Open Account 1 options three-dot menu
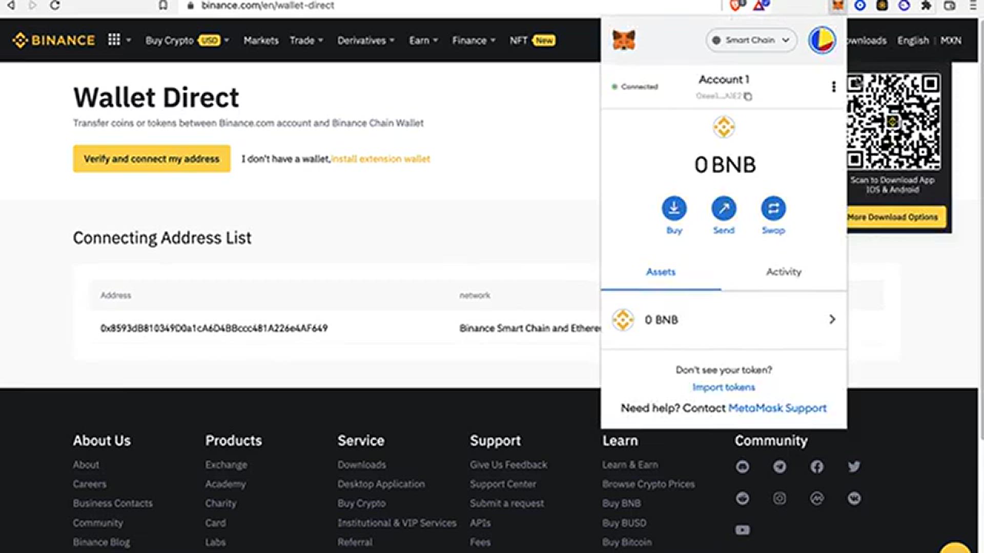The height and width of the screenshot is (553, 984). 833,87
